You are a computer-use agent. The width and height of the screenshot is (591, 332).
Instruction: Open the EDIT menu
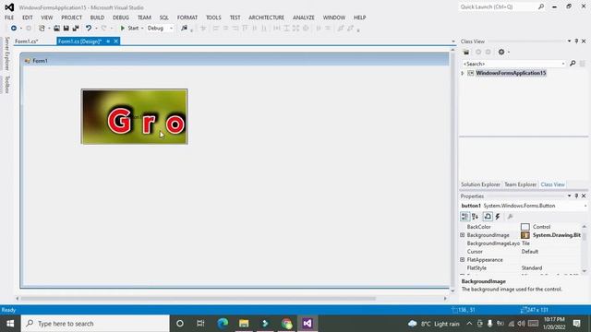(x=27, y=18)
